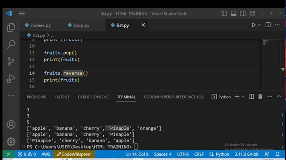Open the PROBLEMS panel tab
286x160 pixels.
click(36, 97)
